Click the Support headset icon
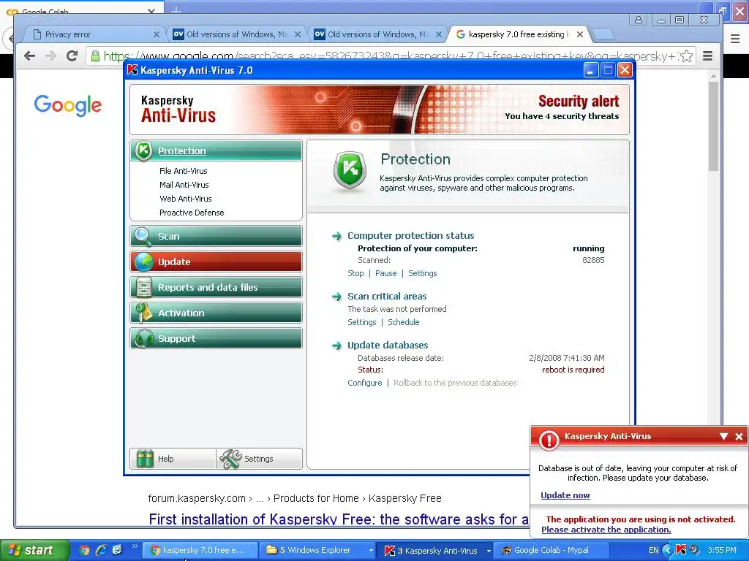 coord(144,339)
